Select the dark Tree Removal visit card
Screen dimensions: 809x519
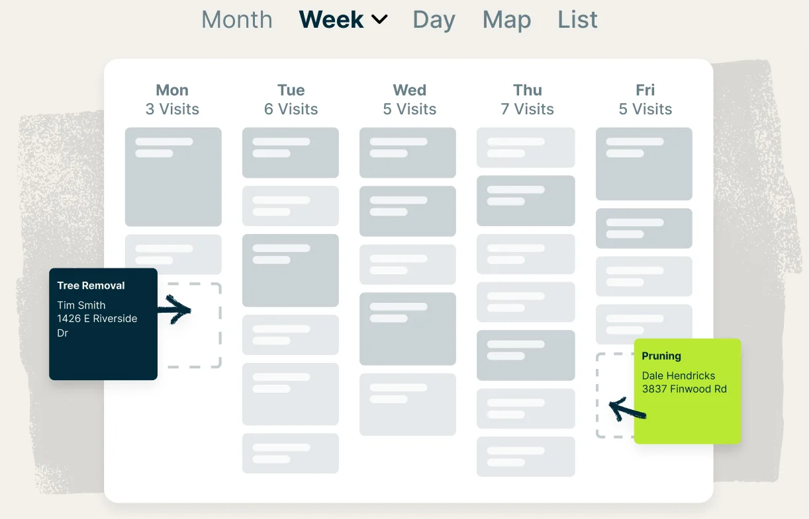coord(103,324)
